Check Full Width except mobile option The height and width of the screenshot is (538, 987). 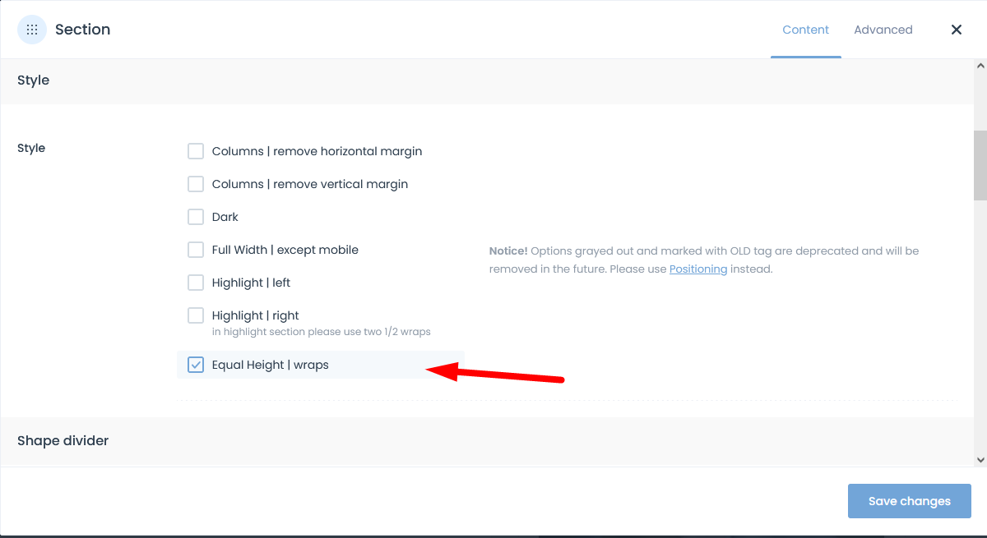196,250
